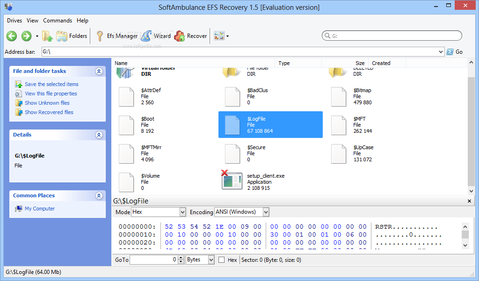Click the green Back arrow button
Image resolution: width=479 pixels, height=281 pixels.
pyautogui.click(x=12, y=36)
